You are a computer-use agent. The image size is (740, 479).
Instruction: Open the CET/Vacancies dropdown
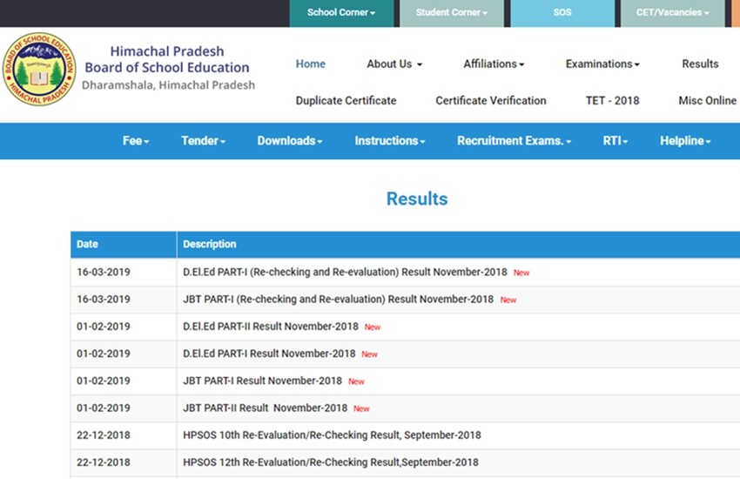672,13
